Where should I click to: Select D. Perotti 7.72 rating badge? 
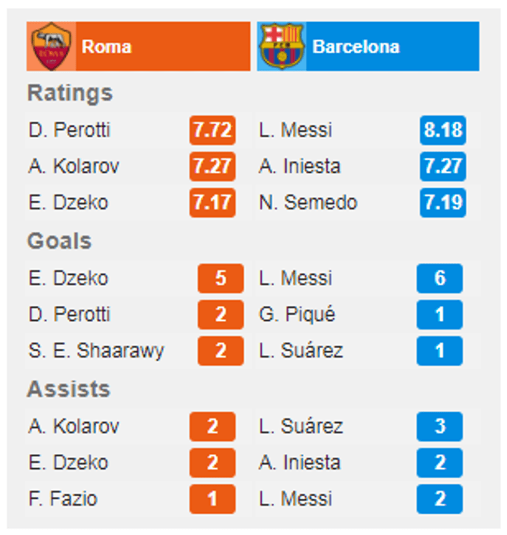pos(213,130)
